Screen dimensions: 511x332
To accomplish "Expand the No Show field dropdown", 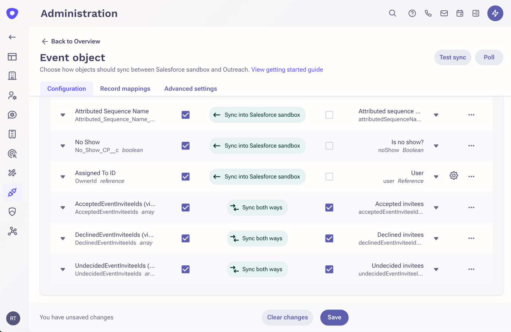I will click(63, 146).
